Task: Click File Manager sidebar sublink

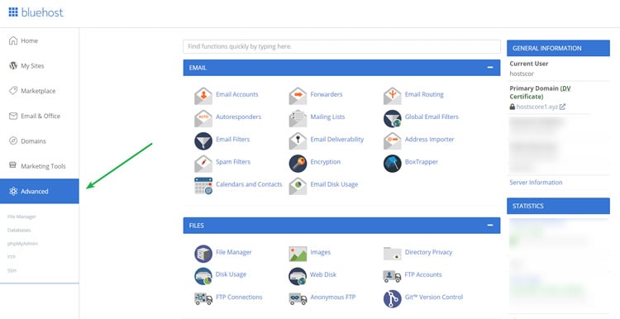Action: (x=21, y=217)
